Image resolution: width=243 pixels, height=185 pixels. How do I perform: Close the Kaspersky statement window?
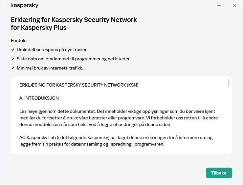click(x=234, y=6)
